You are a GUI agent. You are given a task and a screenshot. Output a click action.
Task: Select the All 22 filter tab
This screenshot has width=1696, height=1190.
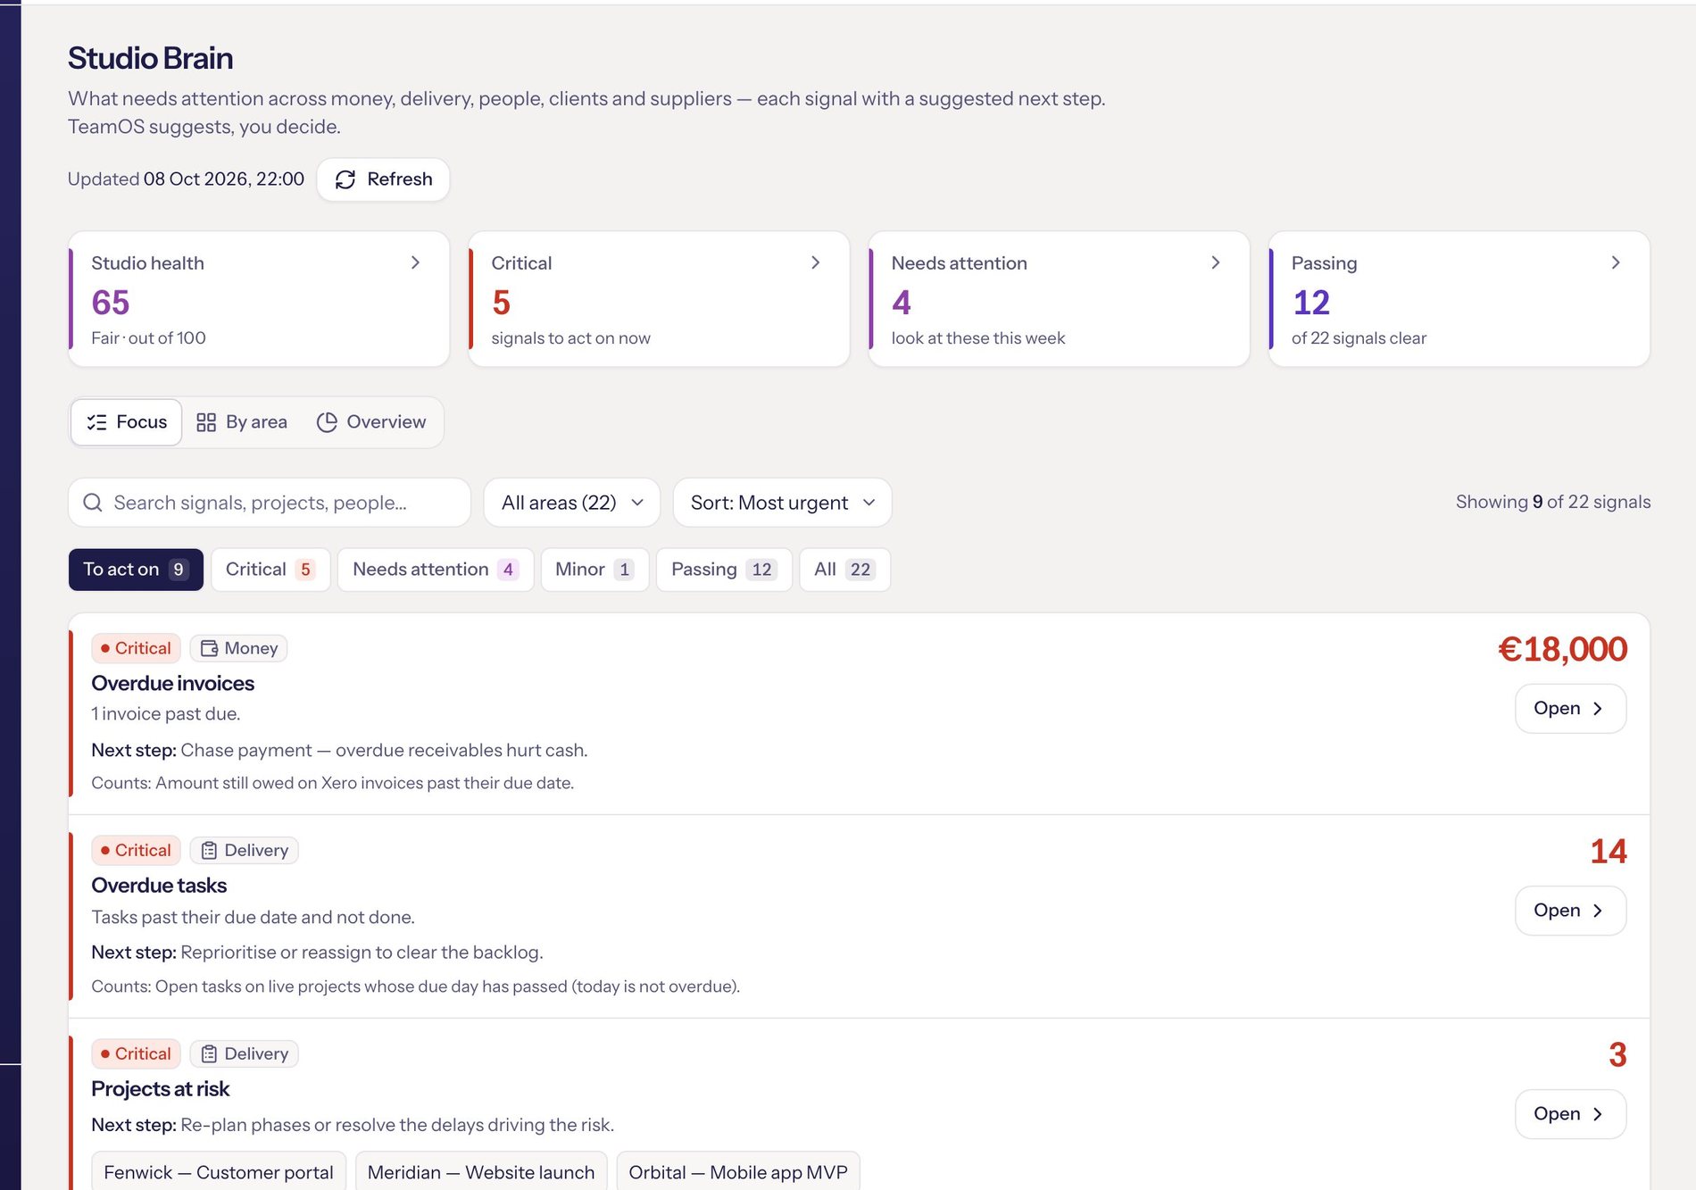click(844, 570)
